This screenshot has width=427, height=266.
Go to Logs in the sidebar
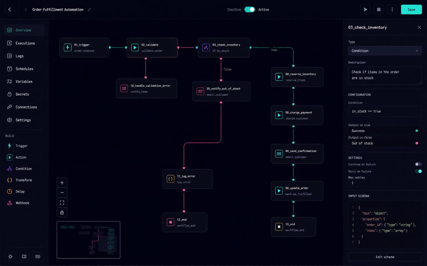click(24, 56)
